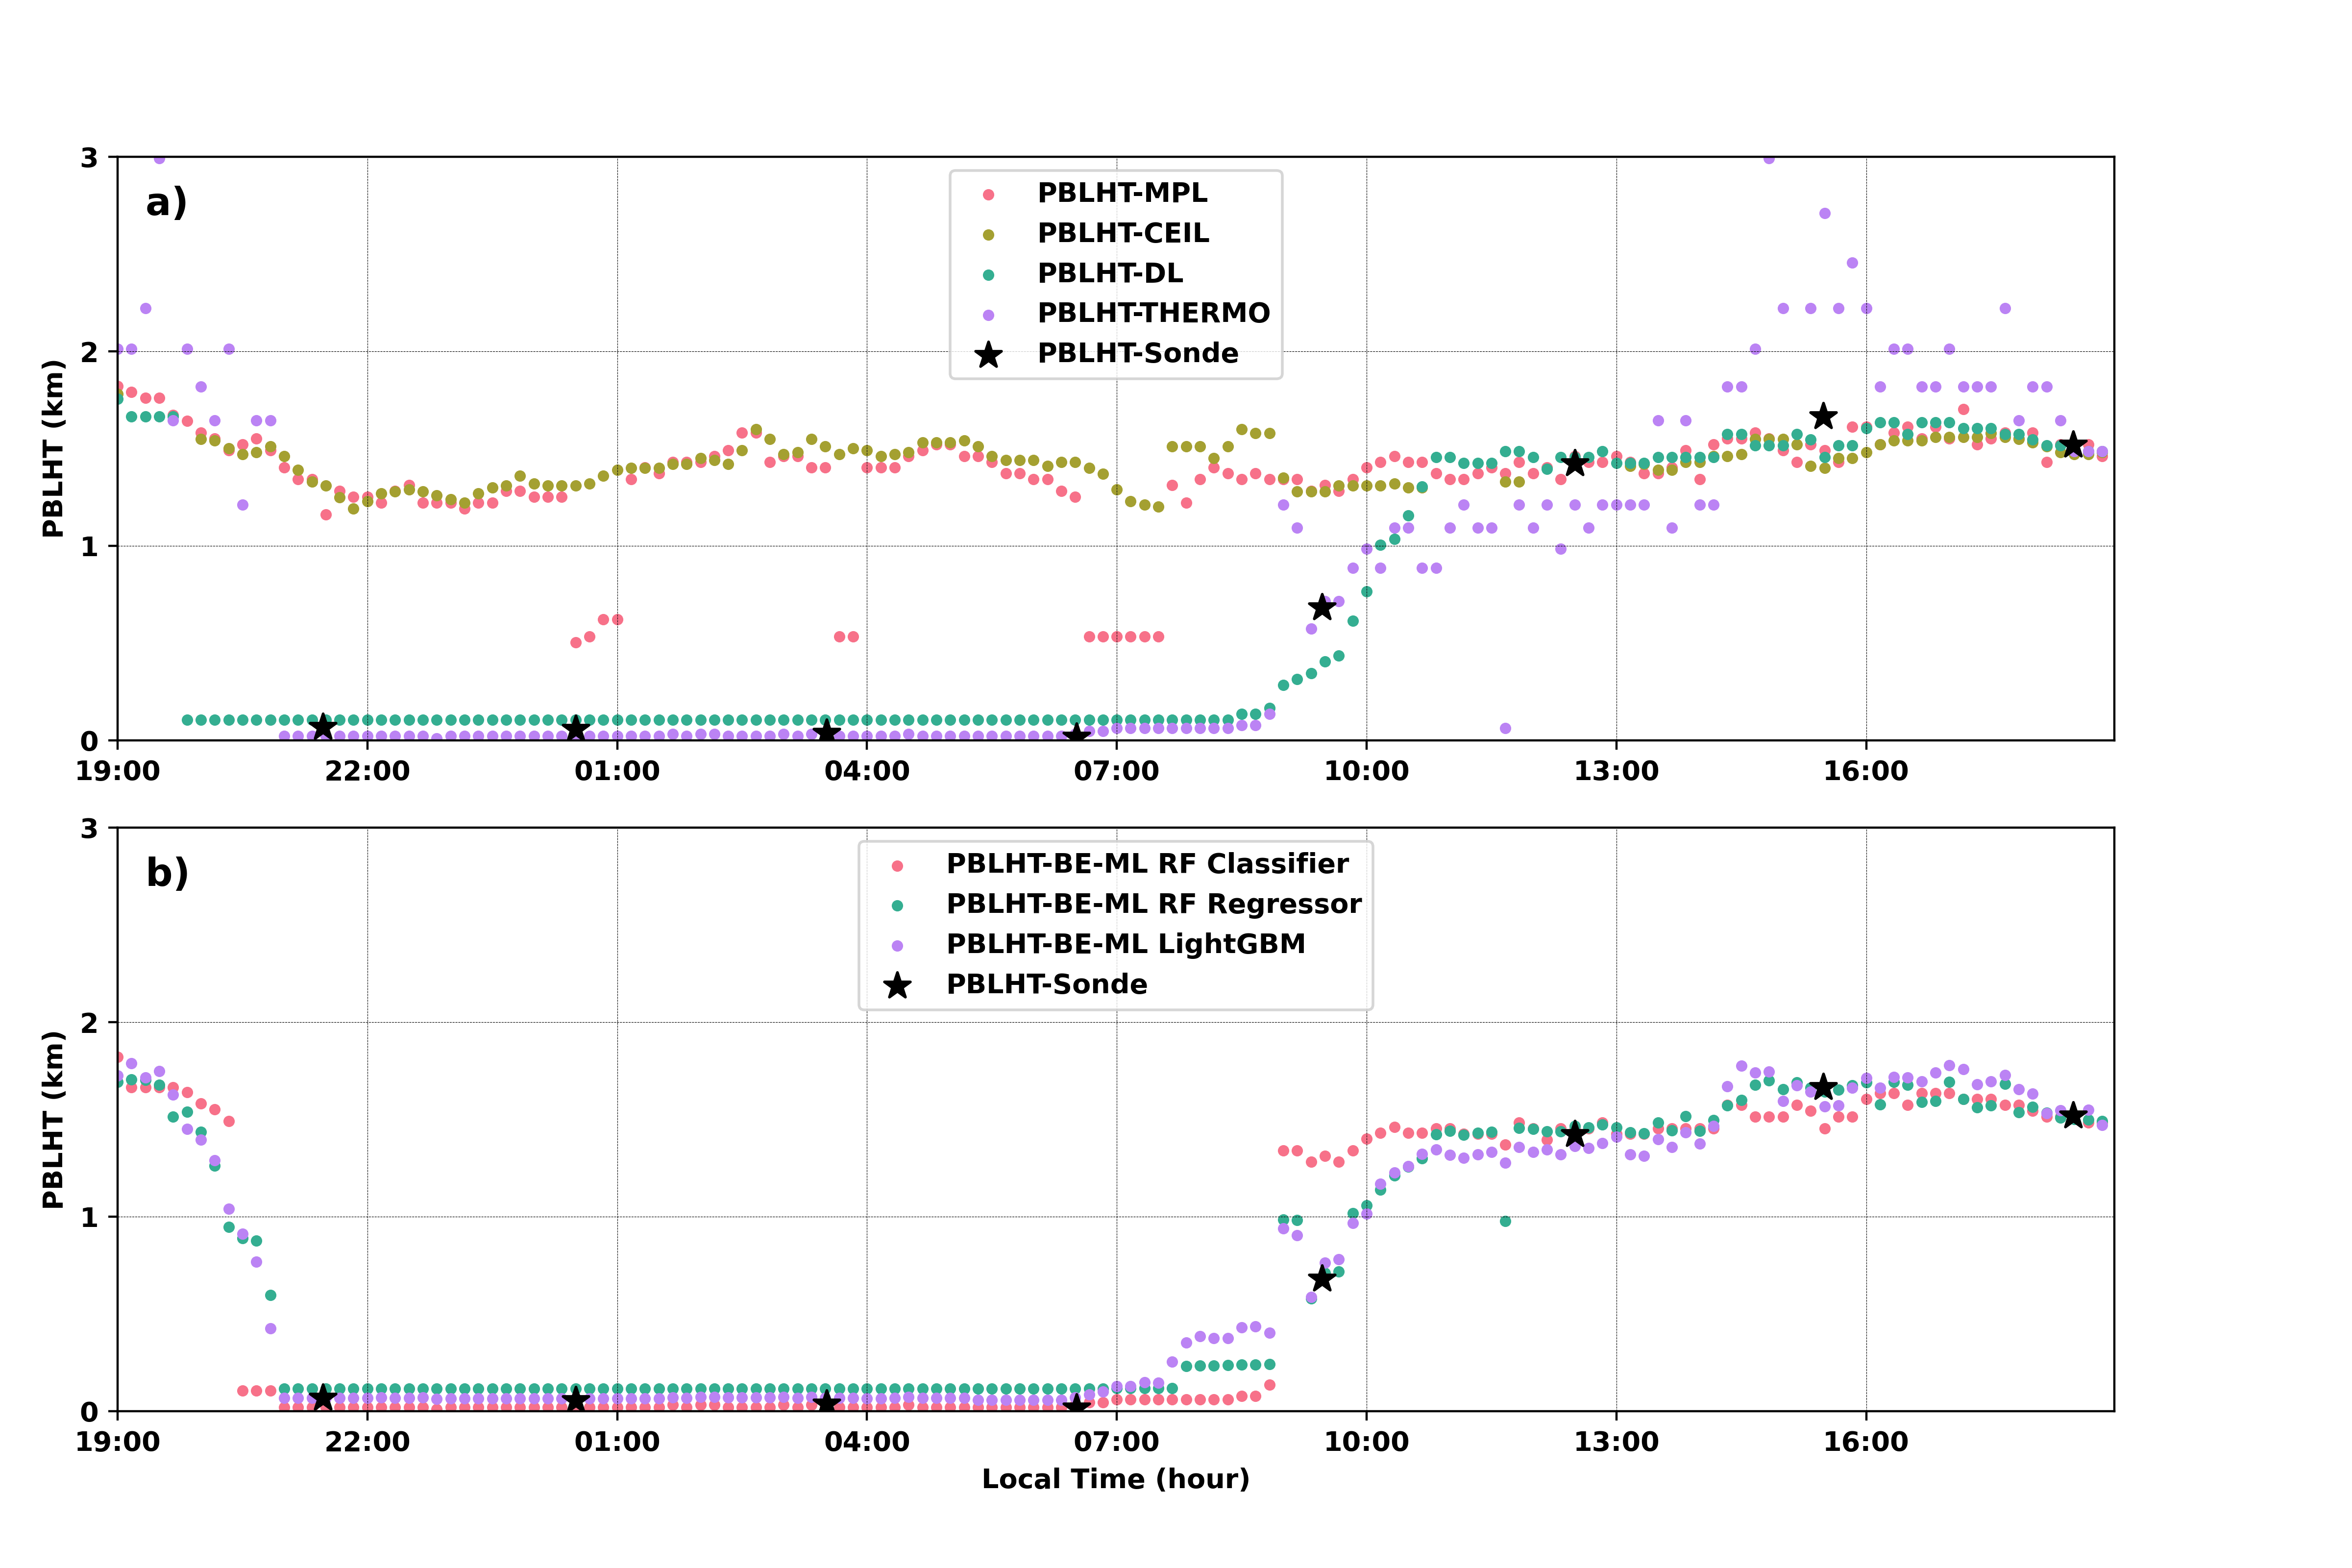The height and width of the screenshot is (1568, 2352).
Task: Click RF Classifier red legend marker
Action: pyautogui.click(x=897, y=865)
